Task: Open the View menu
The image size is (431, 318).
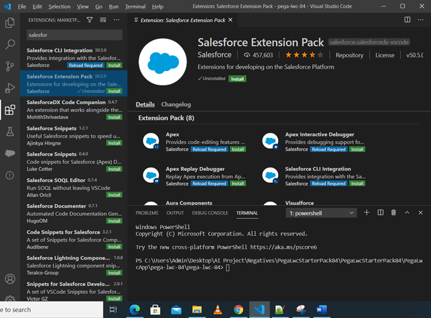Action: point(83,7)
